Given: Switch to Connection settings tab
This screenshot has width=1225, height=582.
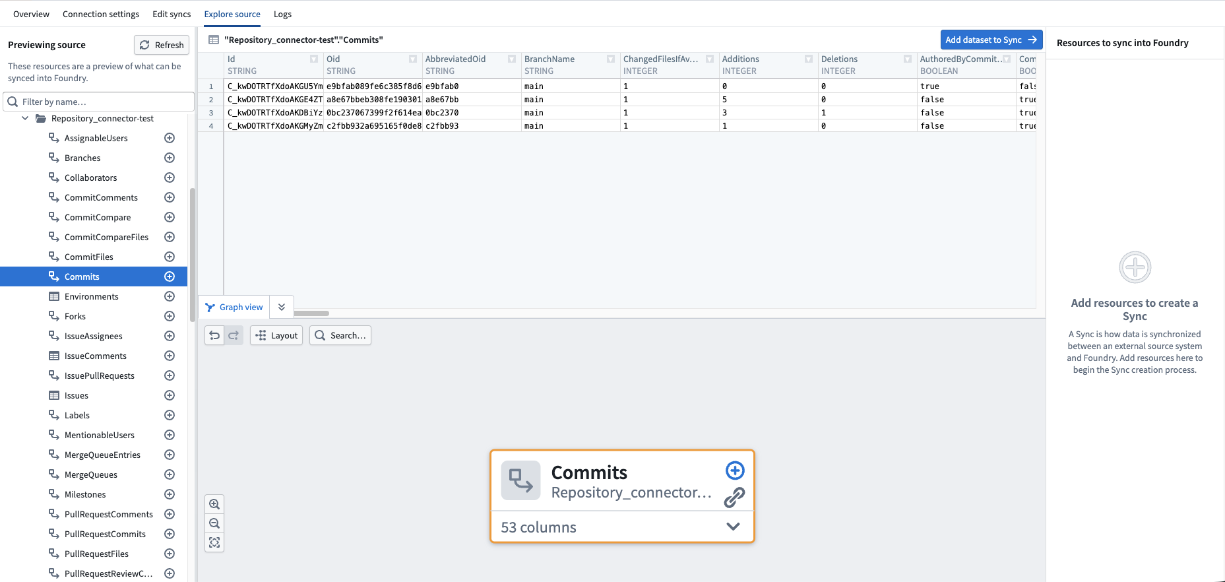Looking at the screenshot, I should pyautogui.click(x=101, y=14).
